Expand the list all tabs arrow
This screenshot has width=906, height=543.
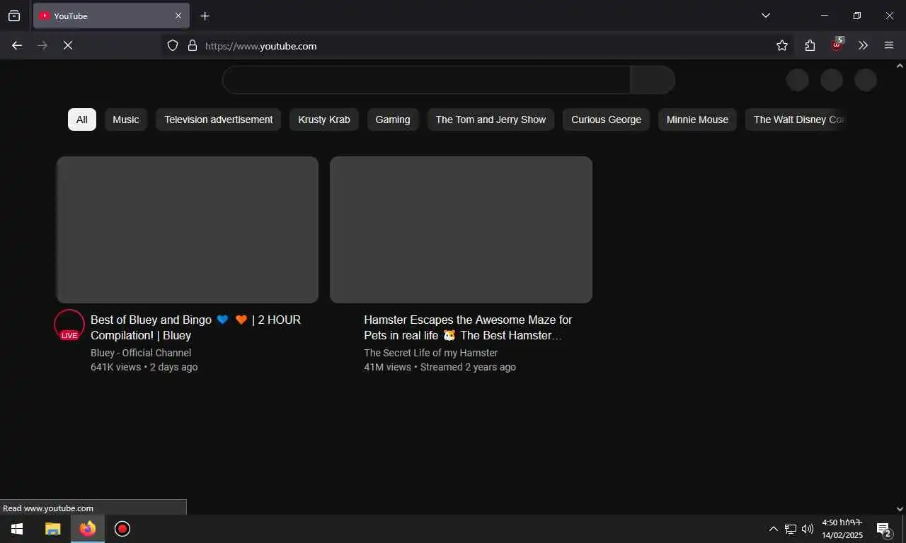[766, 16]
